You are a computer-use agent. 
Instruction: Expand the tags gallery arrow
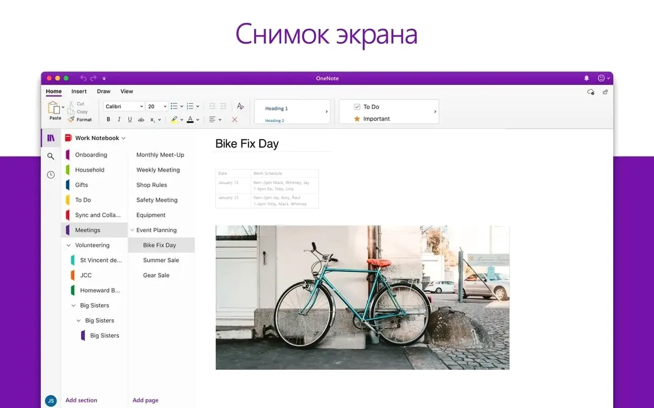435,112
